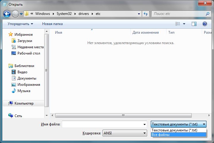Click the Back navigation arrow button
The height and width of the screenshot is (143, 214).
tap(7, 14)
